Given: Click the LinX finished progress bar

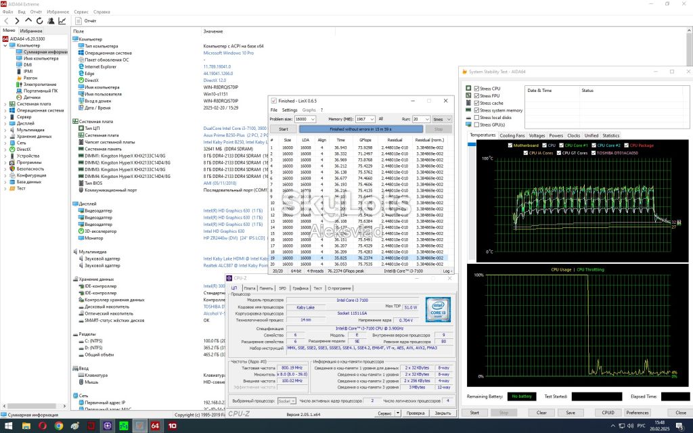Looking at the screenshot, I should coord(361,129).
